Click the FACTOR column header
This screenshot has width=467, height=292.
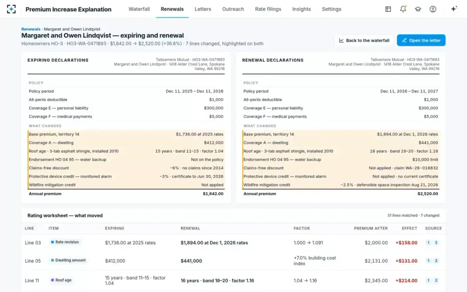302,229
